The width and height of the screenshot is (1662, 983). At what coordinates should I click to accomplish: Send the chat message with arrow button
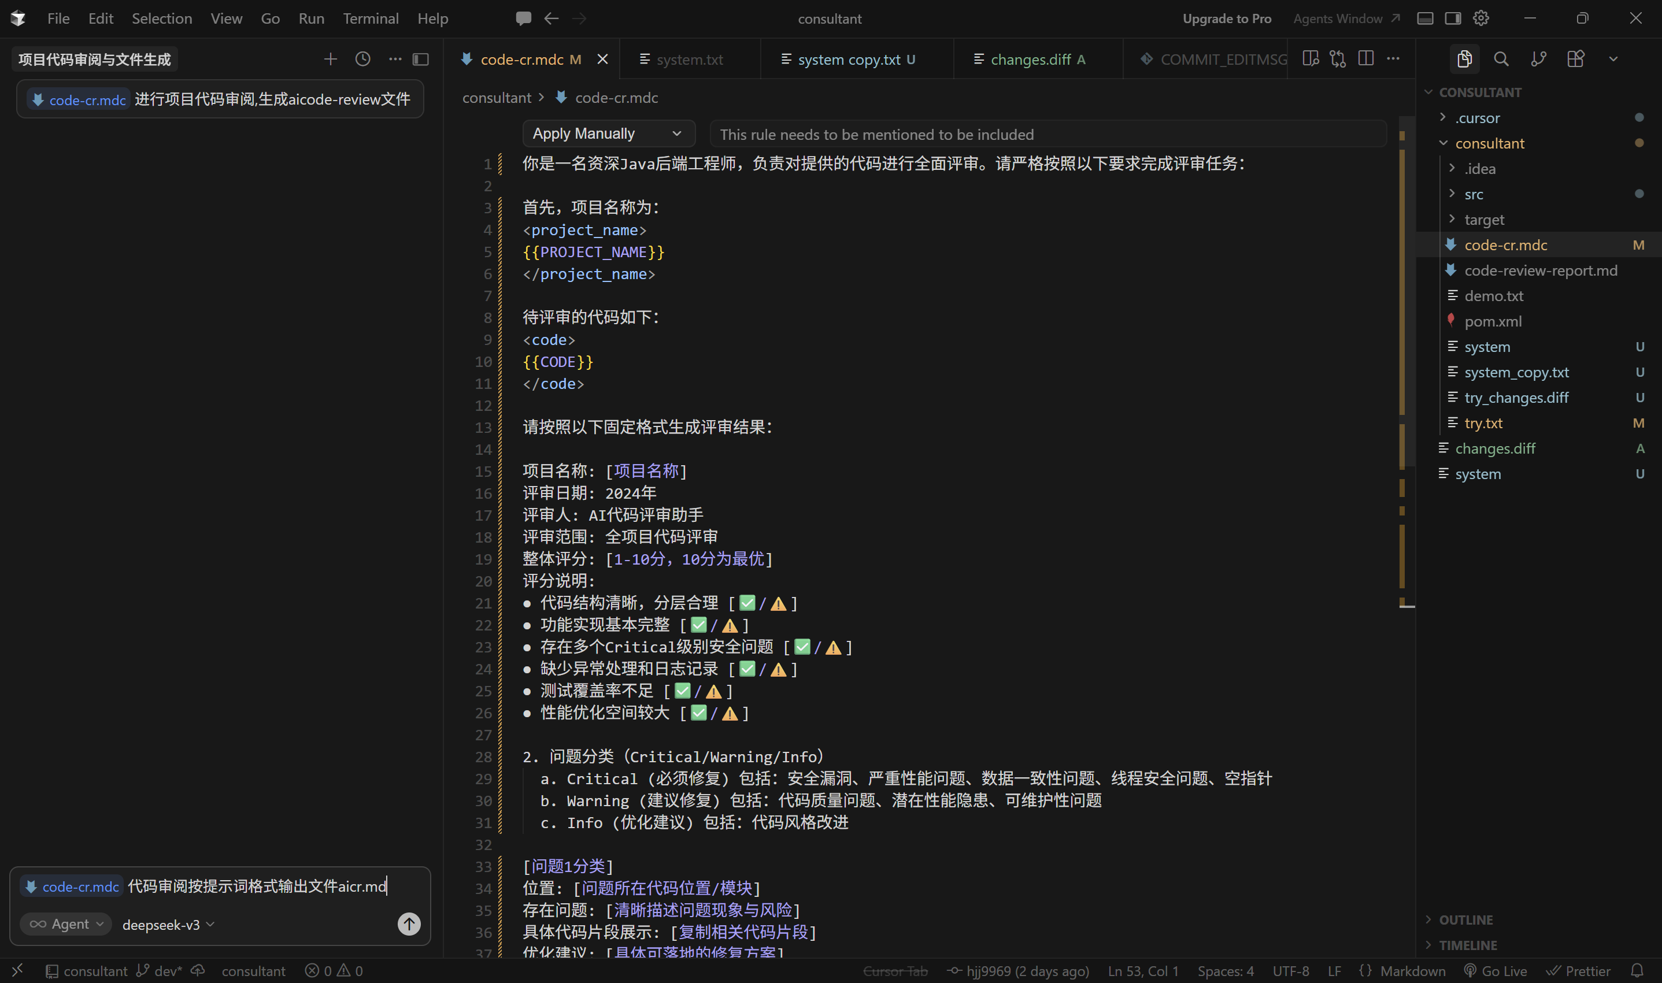coord(409,923)
